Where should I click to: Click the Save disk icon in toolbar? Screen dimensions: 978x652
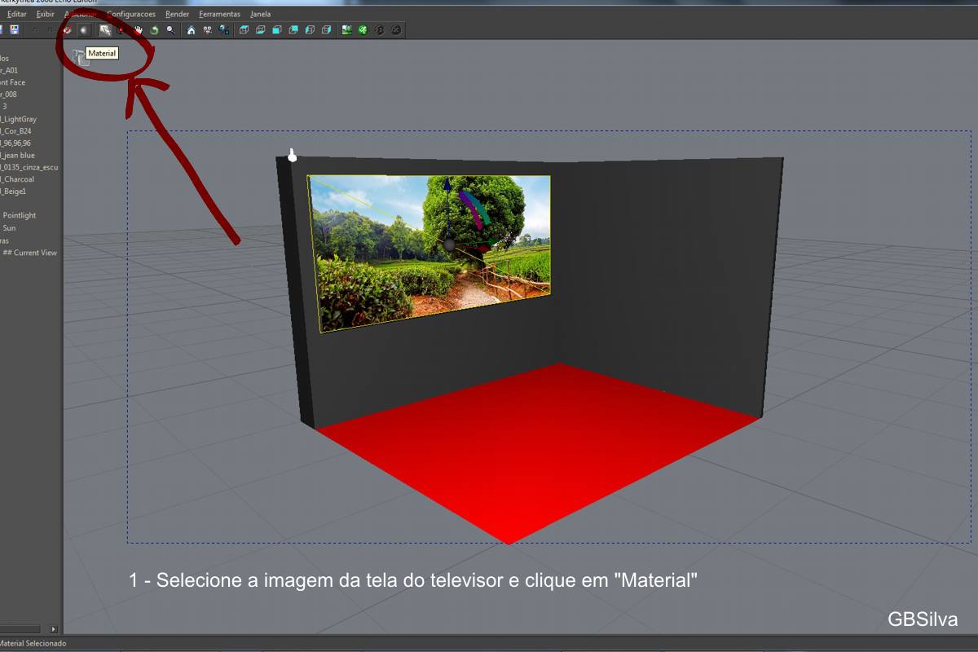click(14, 30)
